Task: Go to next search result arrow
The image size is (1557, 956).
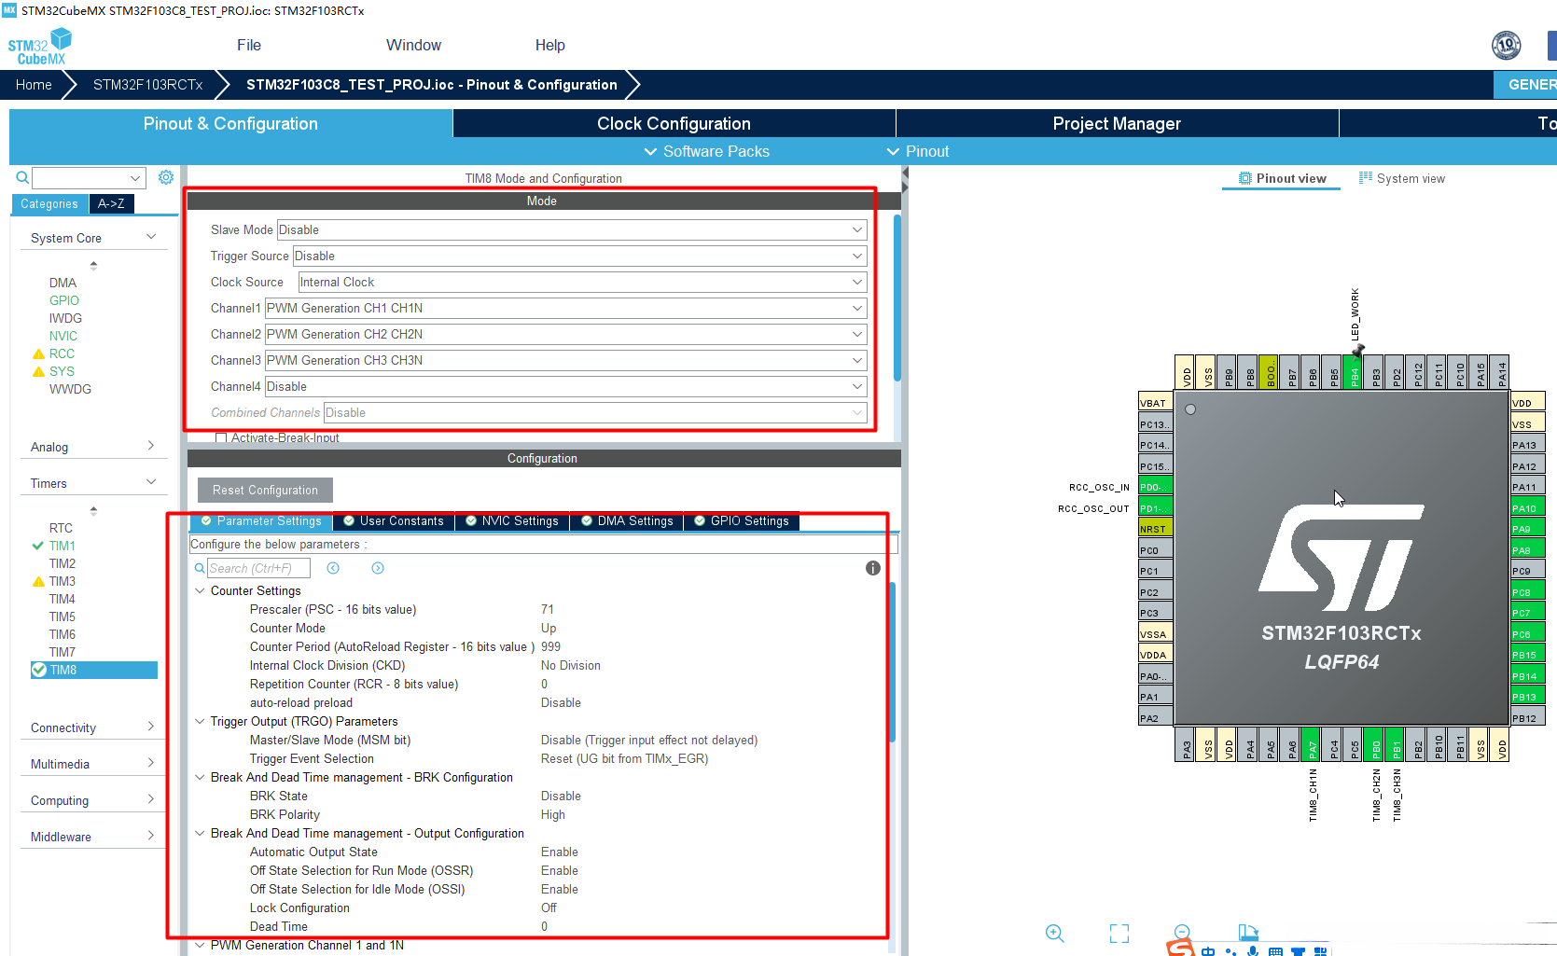Action: tap(378, 568)
